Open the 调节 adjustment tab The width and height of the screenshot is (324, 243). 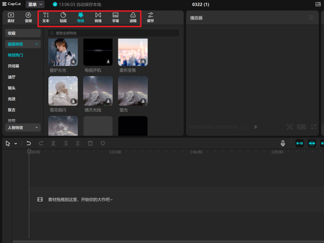tap(151, 18)
